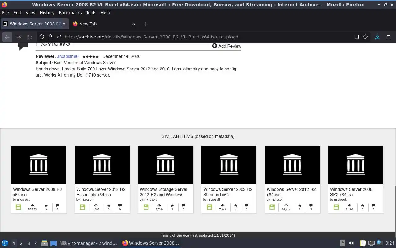
Task: Open the Help menu
Action: point(105,13)
